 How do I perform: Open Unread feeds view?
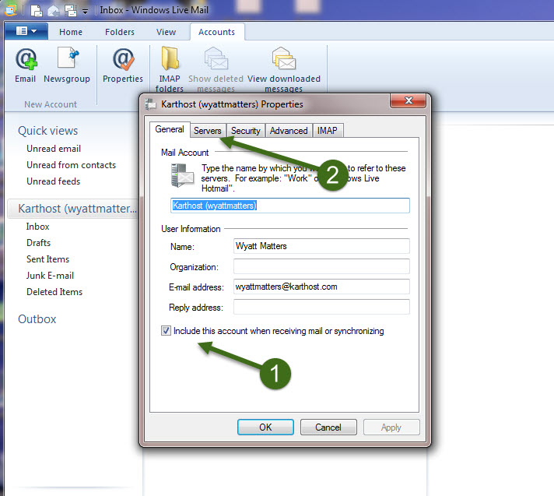point(54,181)
